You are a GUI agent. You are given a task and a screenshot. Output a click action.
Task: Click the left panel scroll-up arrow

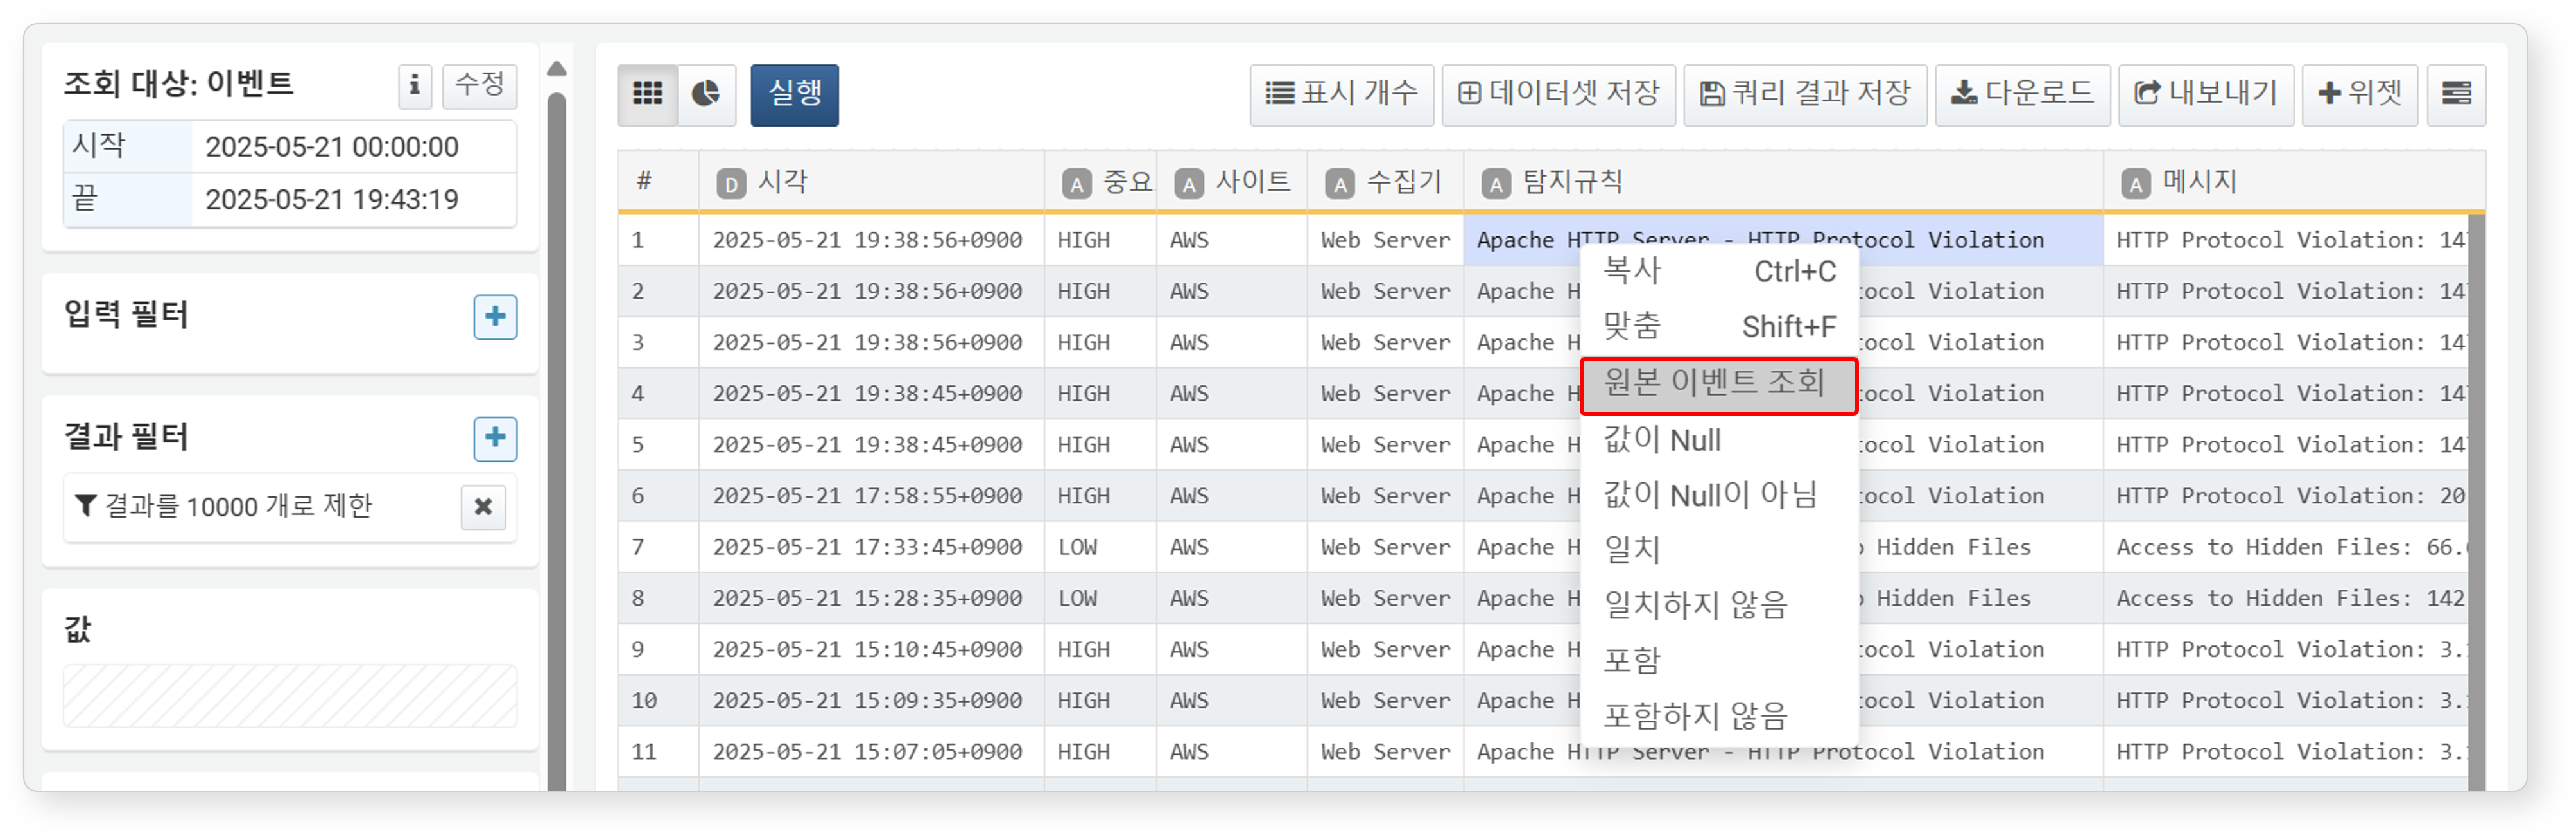[557, 69]
